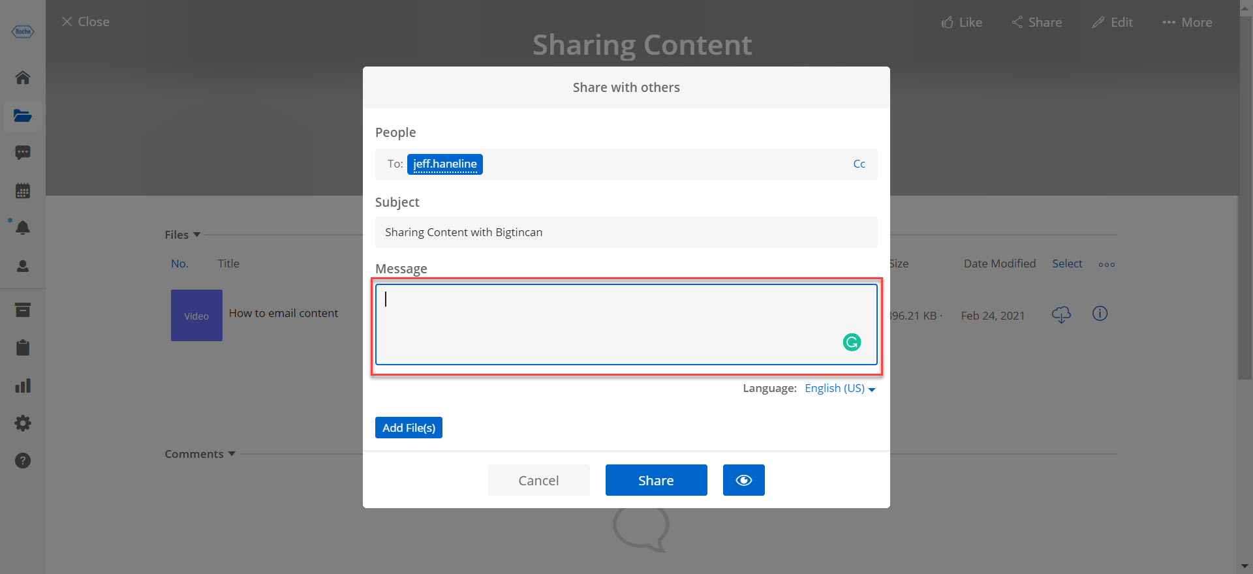Click the file info icon
Image resolution: width=1253 pixels, height=574 pixels.
(1100, 314)
